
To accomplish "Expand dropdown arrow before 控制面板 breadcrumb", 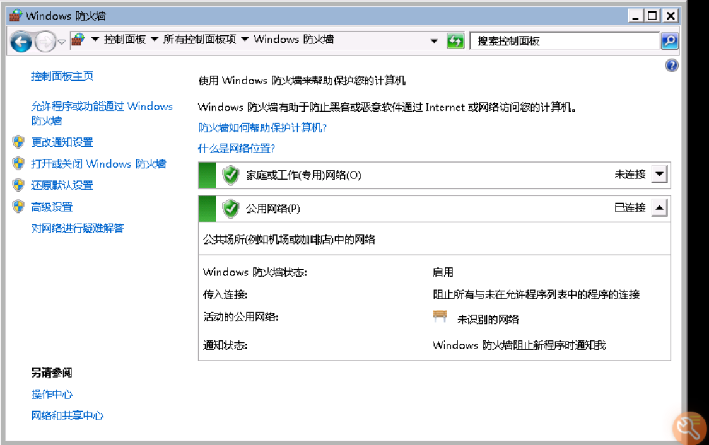I will (x=95, y=40).
